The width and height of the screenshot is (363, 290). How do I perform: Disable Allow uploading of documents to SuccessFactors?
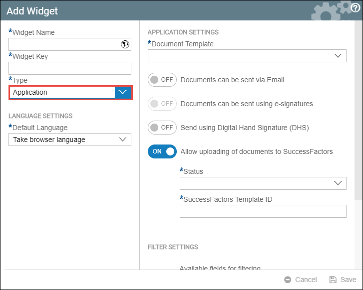[x=162, y=151]
